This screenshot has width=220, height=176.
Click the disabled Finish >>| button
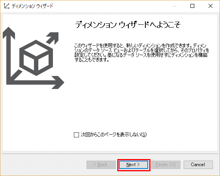(x=166, y=165)
